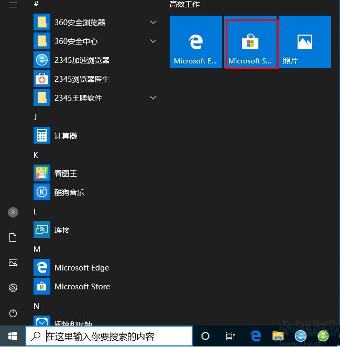Select the 酷狗音乐 label text

pos(69,192)
